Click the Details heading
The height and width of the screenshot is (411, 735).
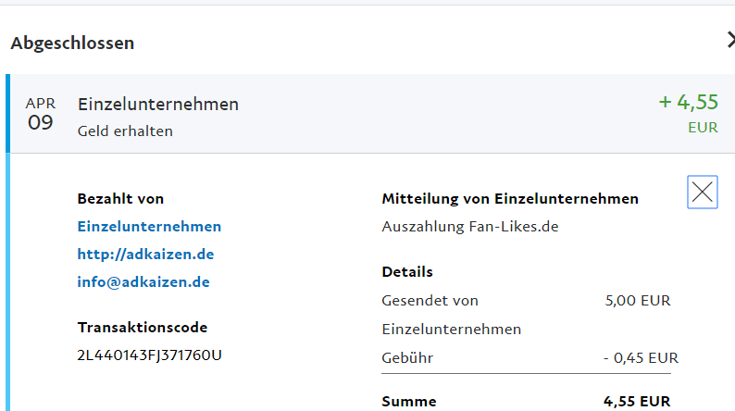coord(407,272)
